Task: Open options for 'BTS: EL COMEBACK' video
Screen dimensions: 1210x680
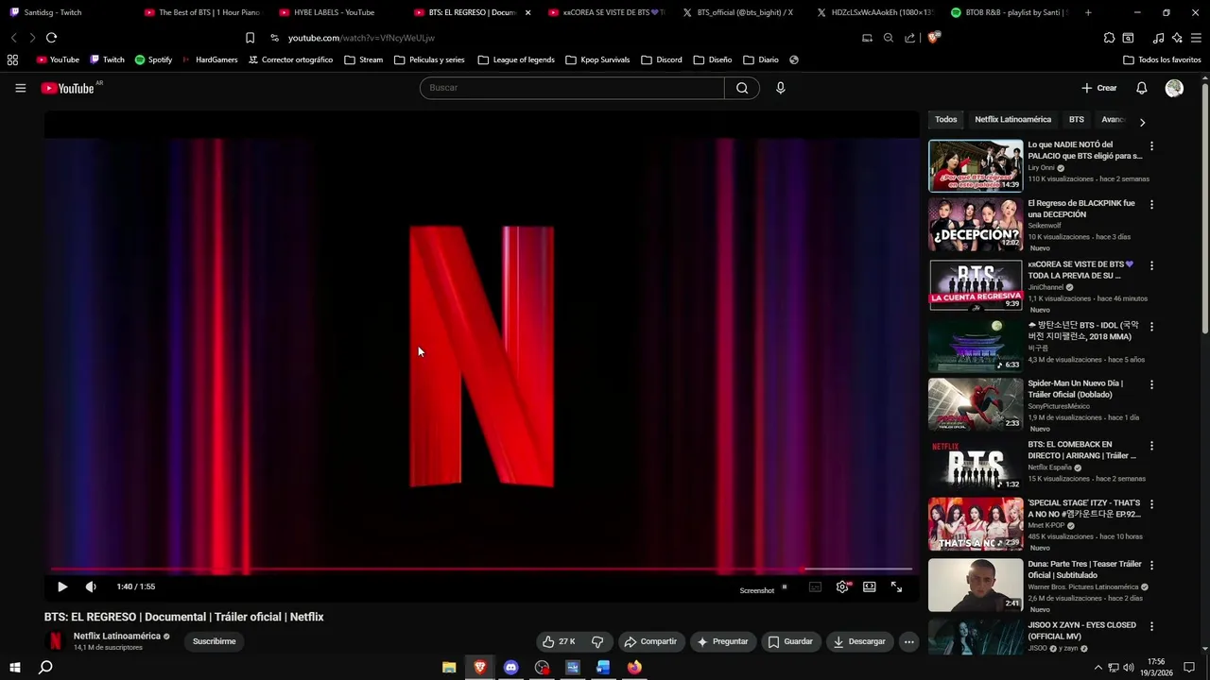Action: [1151, 446]
